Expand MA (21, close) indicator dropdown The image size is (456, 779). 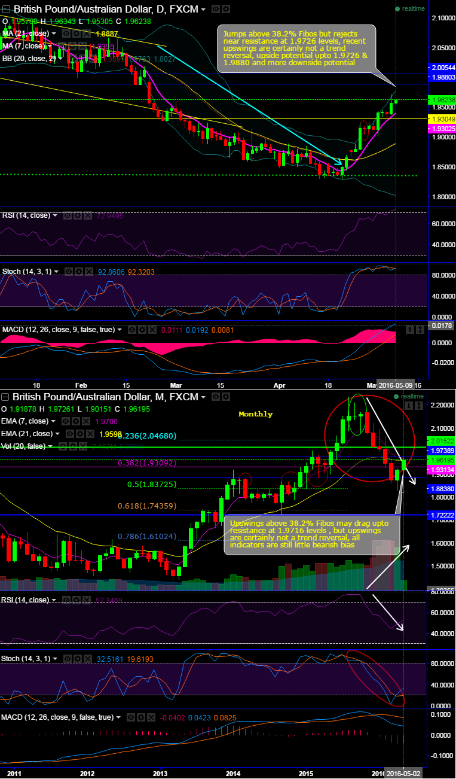[54, 34]
